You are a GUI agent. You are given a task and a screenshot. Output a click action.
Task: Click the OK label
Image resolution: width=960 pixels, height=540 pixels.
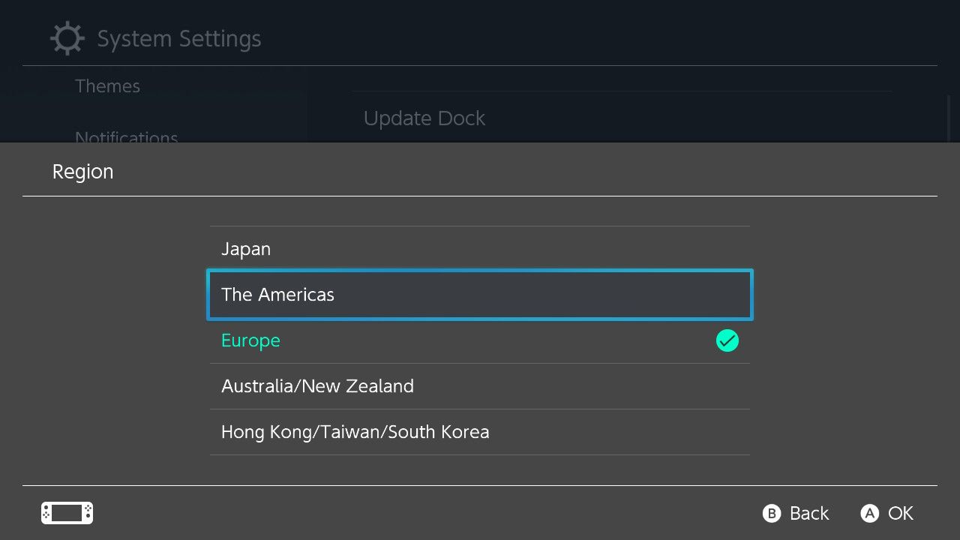pyautogui.click(x=901, y=513)
